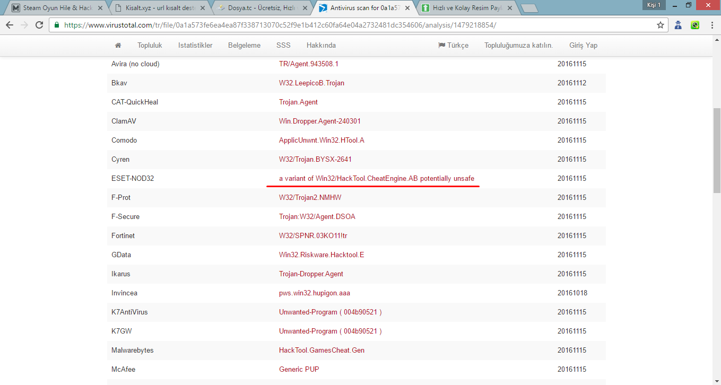The image size is (721, 385).
Task: Click the W32/Trojan2.NMHW result
Action: [310, 197]
